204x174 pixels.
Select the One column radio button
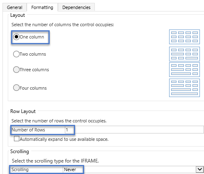[x=16, y=37]
